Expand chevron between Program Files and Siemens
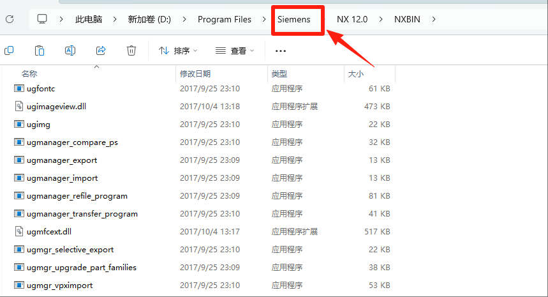The height and width of the screenshot is (297, 548). tap(264, 19)
